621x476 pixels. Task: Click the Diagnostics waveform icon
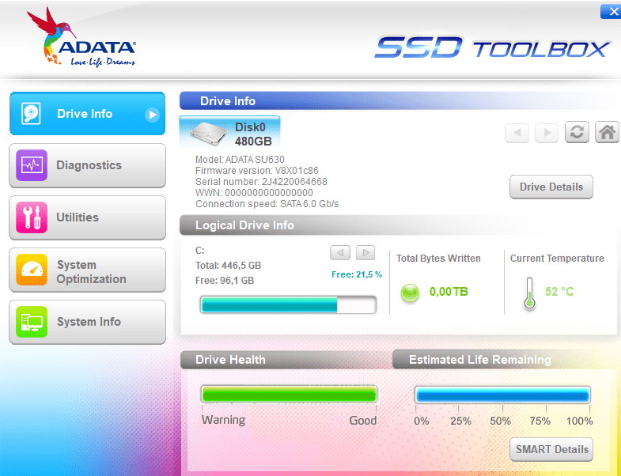tap(32, 165)
